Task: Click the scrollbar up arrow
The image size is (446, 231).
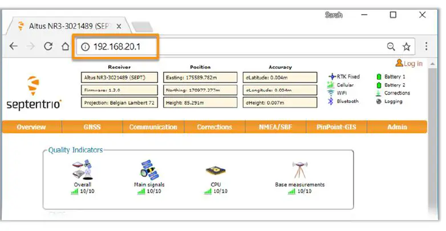Action: click(433, 64)
